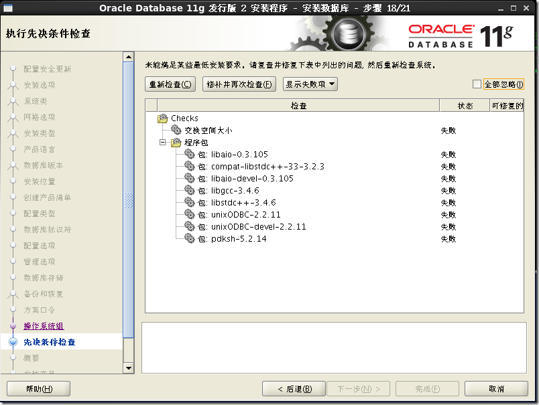Click the step bullet for 先决条件检查
The height and width of the screenshot is (405, 539).
click(x=13, y=342)
